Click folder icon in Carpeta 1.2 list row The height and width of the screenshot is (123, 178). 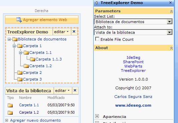pos(10,113)
